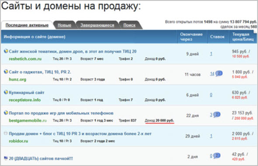Click the blitz price 208 000 руб.
This screenshot has height=166, width=258.
pyautogui.click(x=244, y=118)
